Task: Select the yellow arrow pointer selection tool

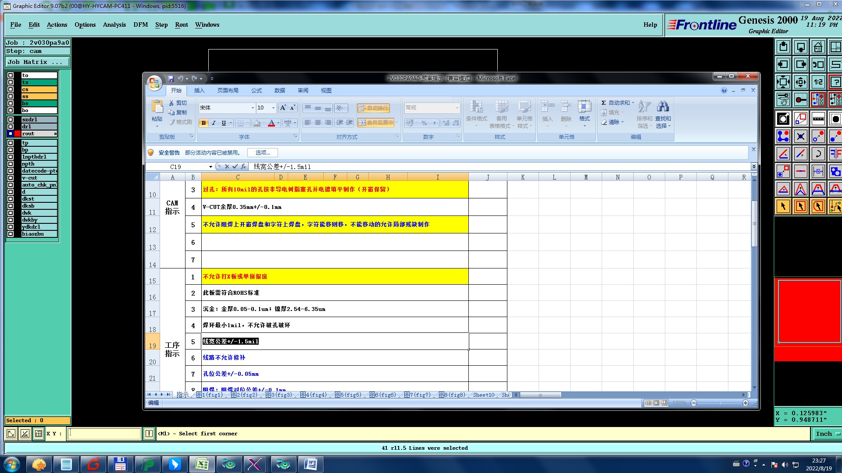Action: click(783, 206)
